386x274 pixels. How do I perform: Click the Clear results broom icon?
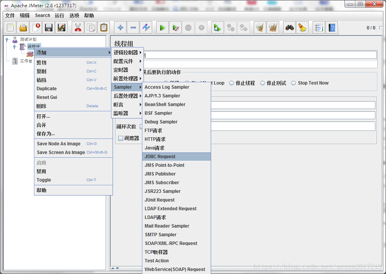point(260,28)
